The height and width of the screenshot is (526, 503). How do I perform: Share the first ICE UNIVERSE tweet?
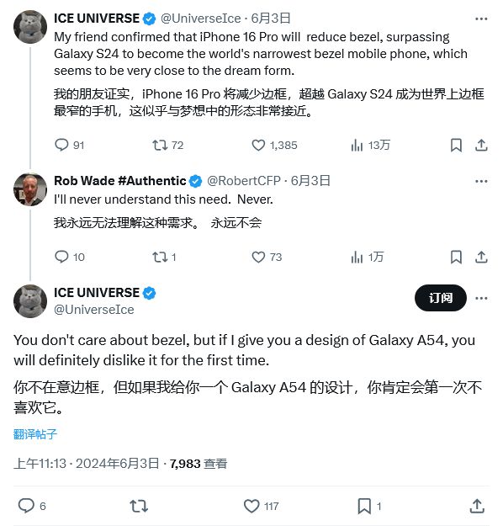point(481,145)
